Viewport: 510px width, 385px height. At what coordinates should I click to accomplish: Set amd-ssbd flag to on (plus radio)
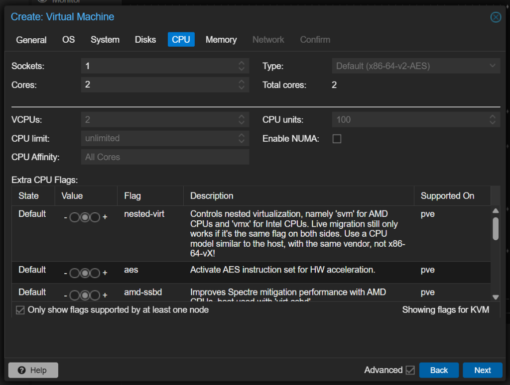click(x=95, y=295)
